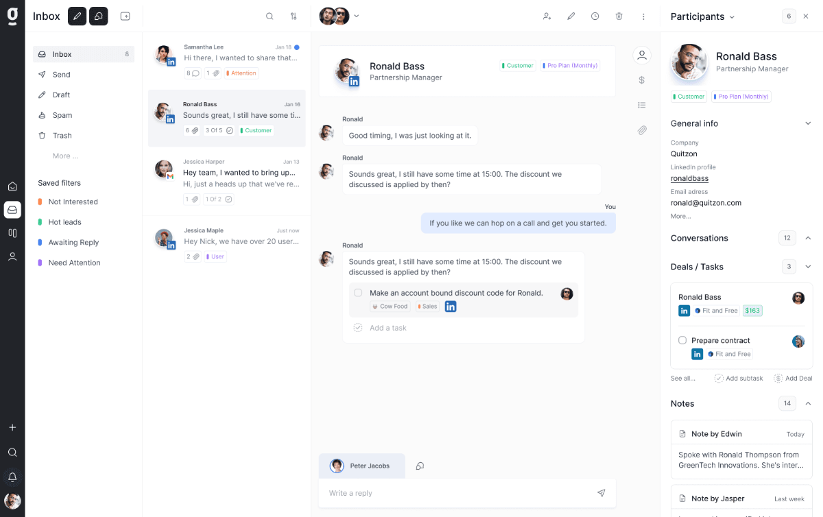The height and width of the screenshot is (517, 823).
Task: Switch to the Peter Jacobs reply tab
Action: 361,466
